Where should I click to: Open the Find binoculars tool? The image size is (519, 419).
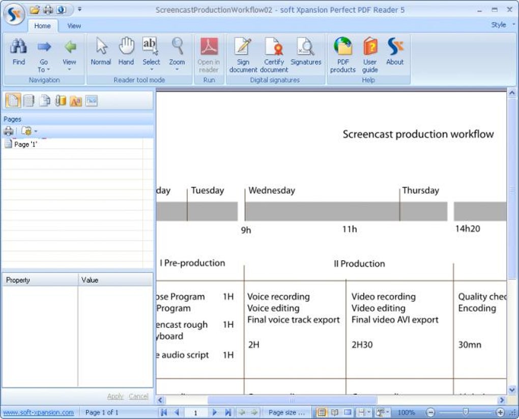(18, 52)
